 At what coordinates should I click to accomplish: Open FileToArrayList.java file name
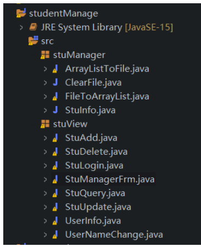point(107,97)
